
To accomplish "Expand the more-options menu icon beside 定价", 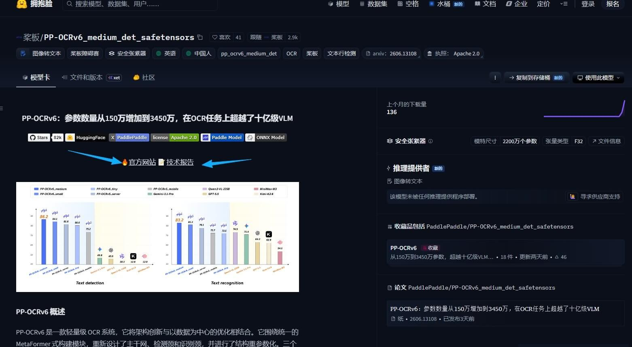I will [564, 4].
